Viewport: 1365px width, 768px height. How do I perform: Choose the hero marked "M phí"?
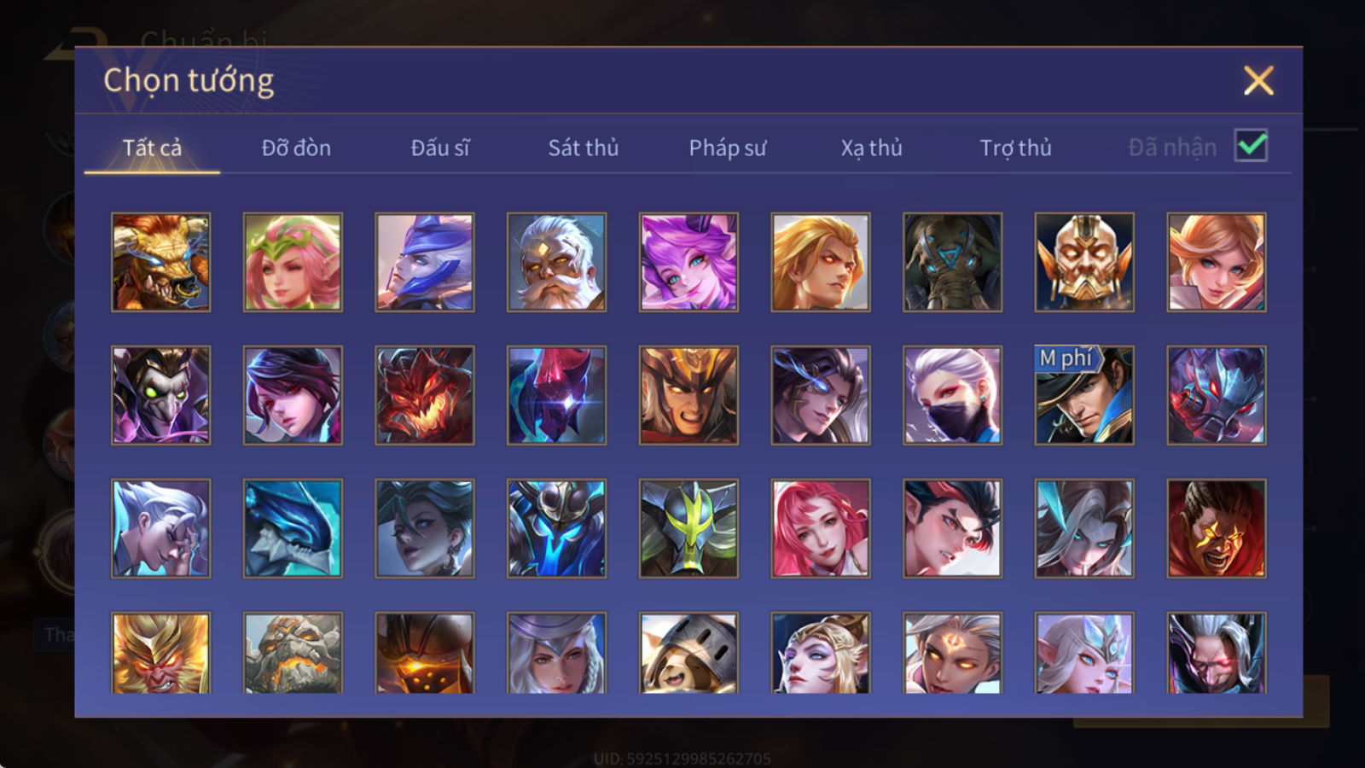[x=1084, y=395]
